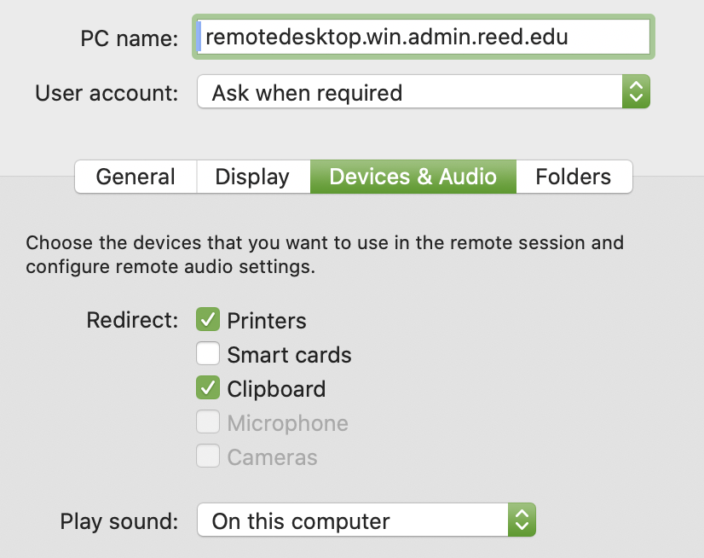Click the 'On this computer' option text
This screenshot has height=558, width=704.
pos(301,520)
